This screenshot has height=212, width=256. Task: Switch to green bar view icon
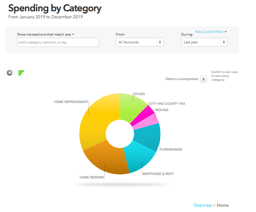tap(21, 73)
